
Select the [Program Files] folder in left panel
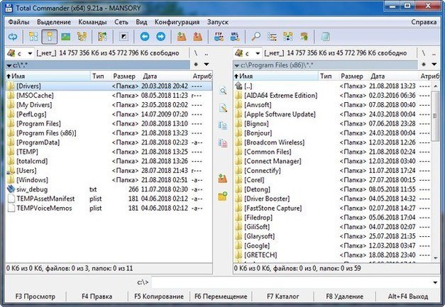pyautogui.click(x=38, y=123)
